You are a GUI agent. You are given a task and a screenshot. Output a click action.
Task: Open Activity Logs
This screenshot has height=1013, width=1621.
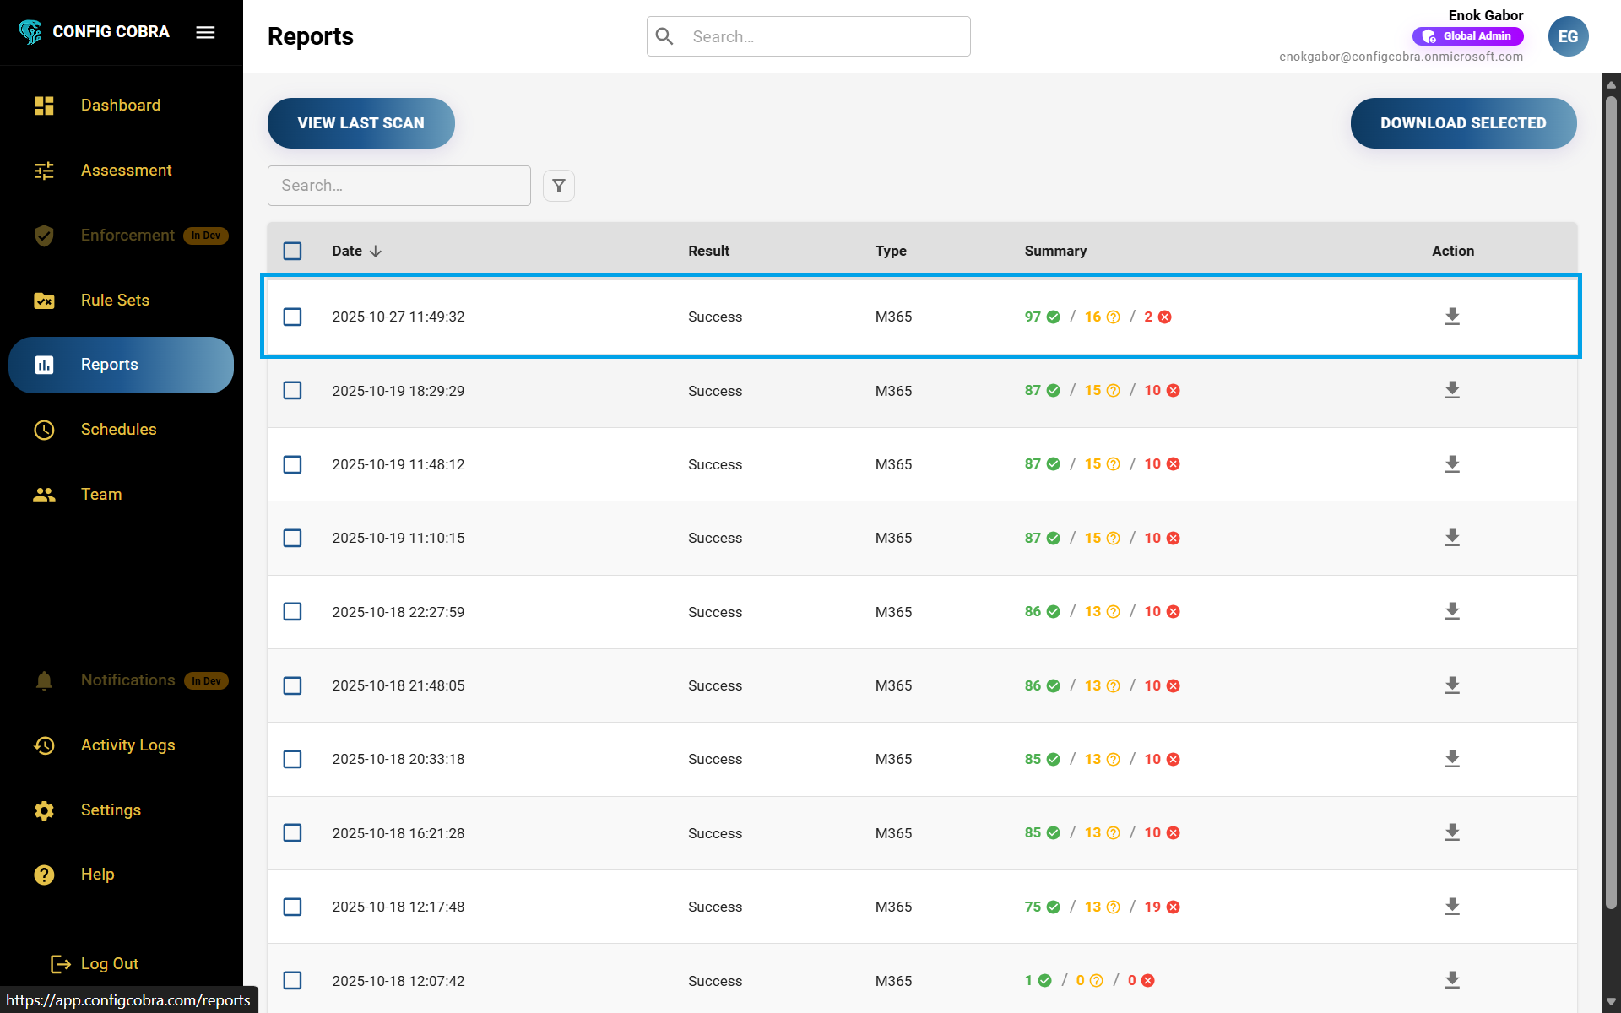[x=127, y=745]
